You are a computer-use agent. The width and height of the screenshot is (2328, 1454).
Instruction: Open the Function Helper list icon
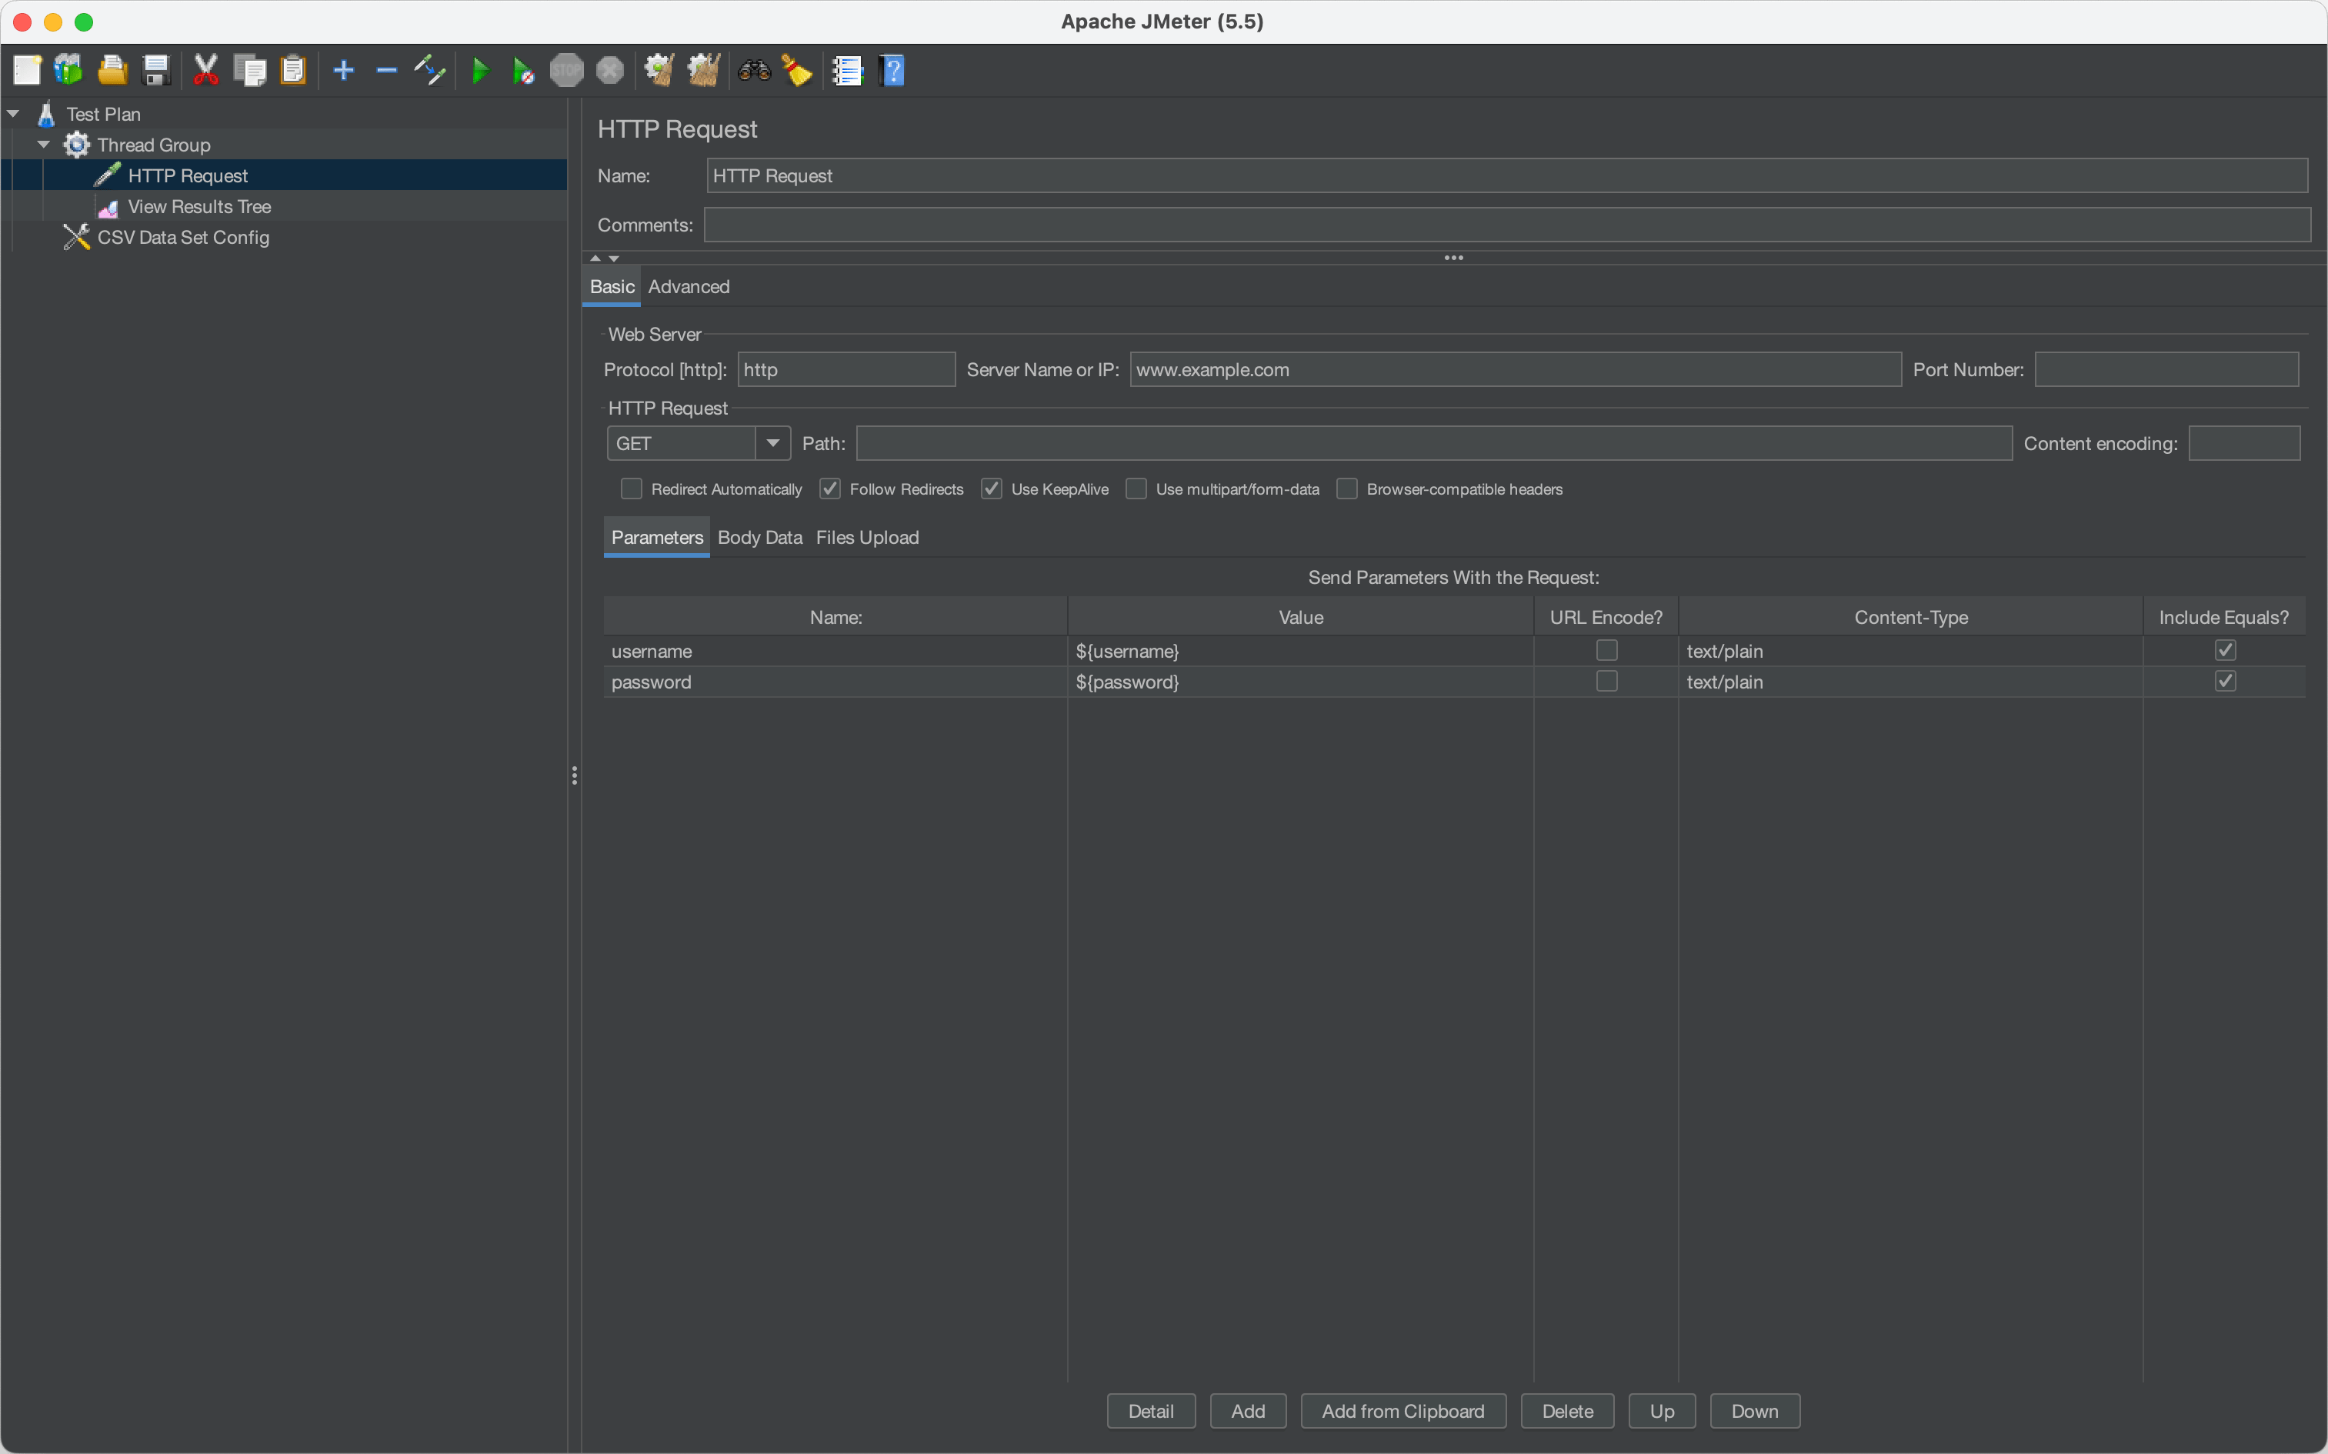pos(847,70)
